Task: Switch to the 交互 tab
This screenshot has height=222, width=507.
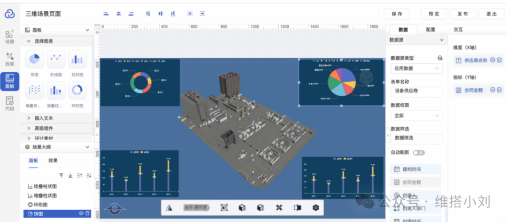Action: (458, 30)
